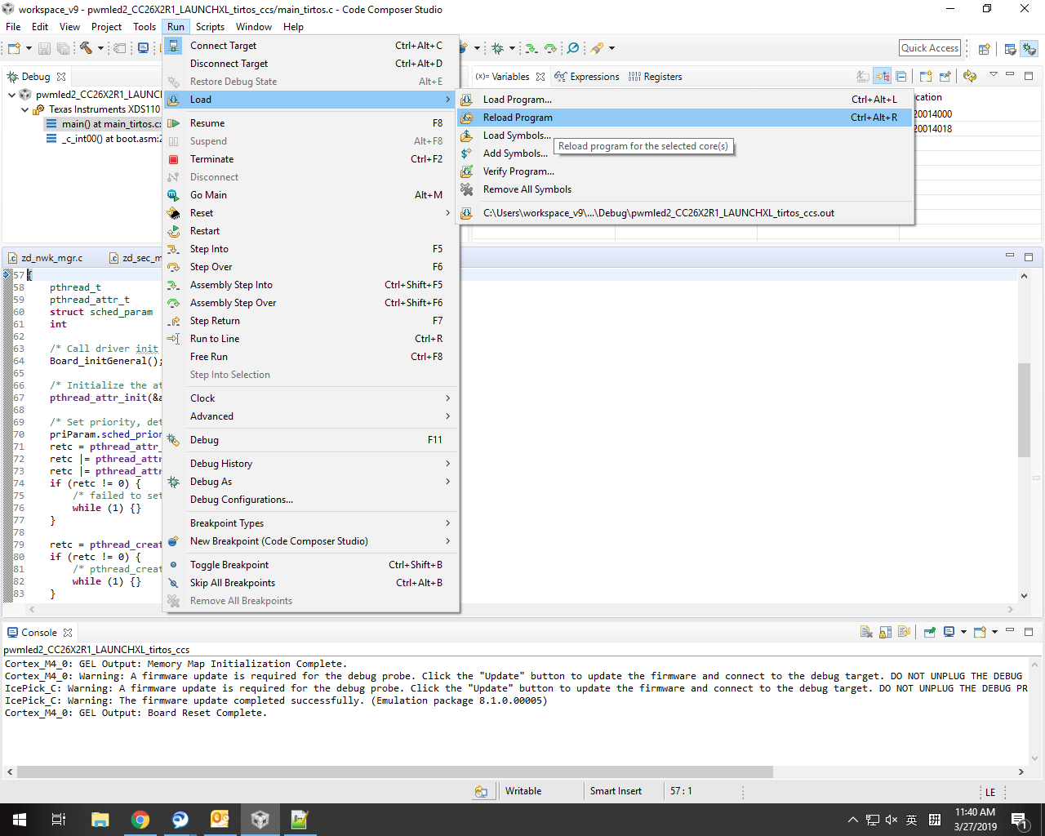Open Google Chrome from the taskbar
The image size is (1045, 836).
tap(140, 820)
